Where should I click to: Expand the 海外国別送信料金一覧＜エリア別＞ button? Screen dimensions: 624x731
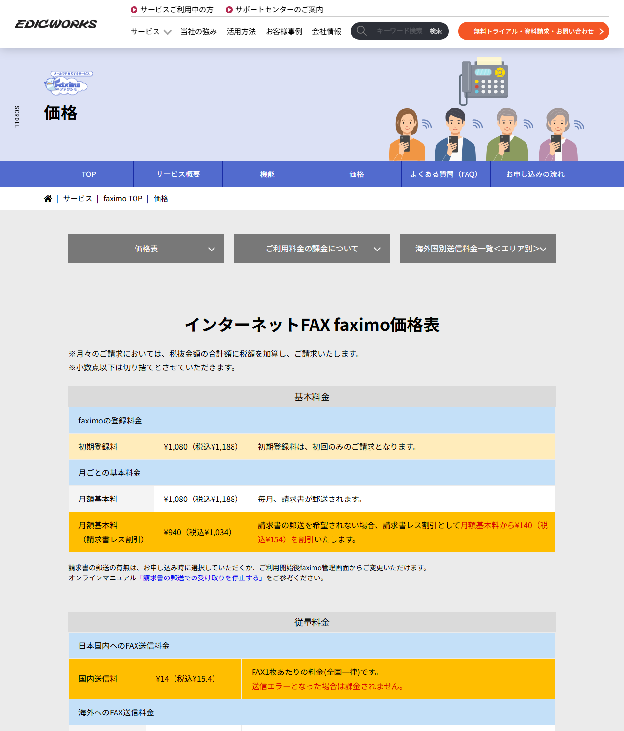pos(478,249)
